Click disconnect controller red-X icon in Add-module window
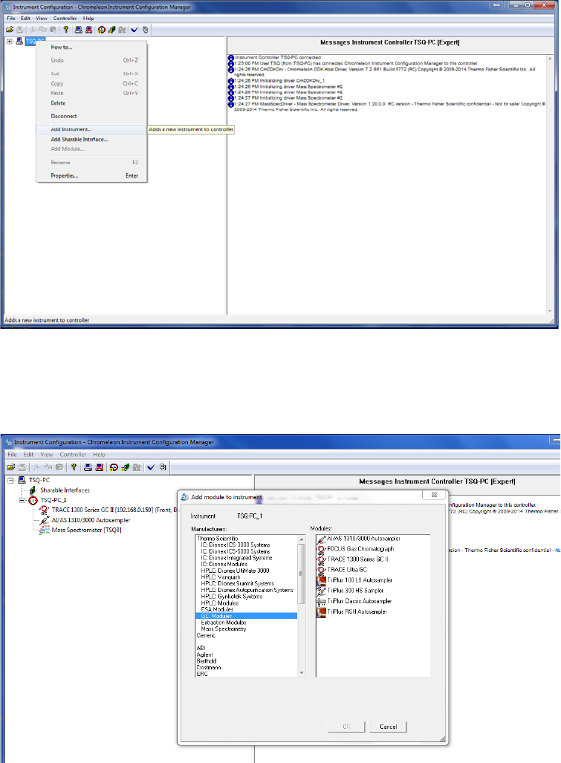Image resolution: width=561 pixels, height=763 pixels. 100,467
